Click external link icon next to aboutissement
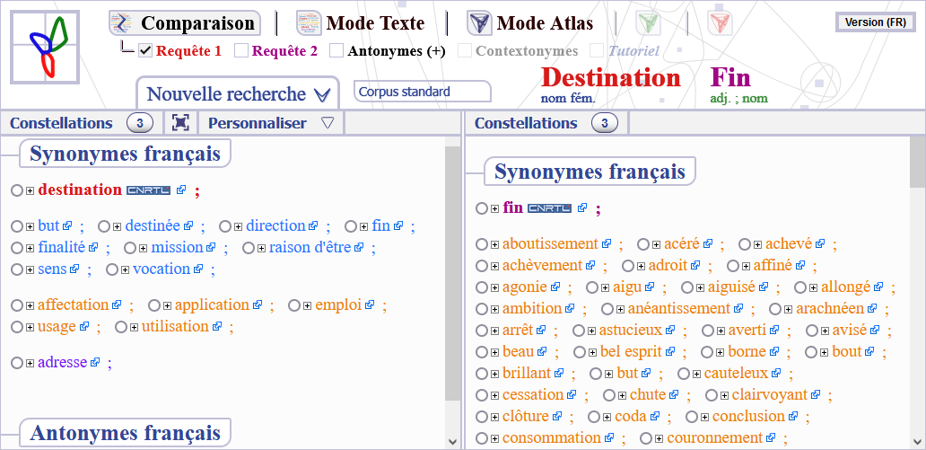The image size is (926, 450). tap(607, 244)
